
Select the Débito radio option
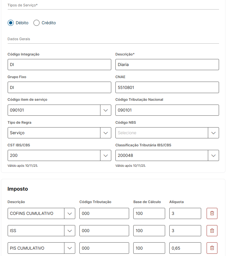[11, 23]
